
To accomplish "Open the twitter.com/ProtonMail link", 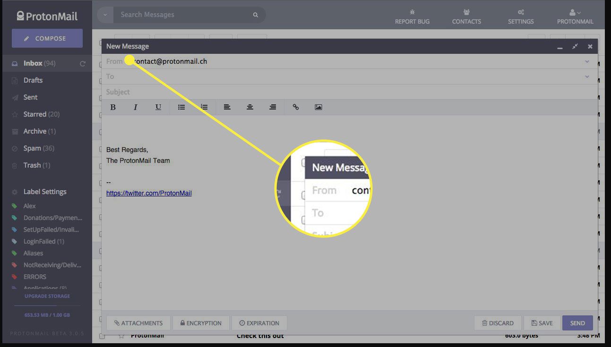I will coord(149,193).
